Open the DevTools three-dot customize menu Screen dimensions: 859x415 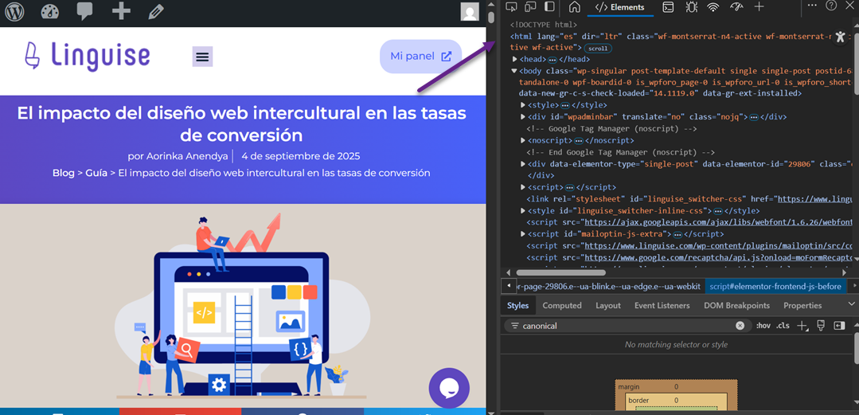[813, 5]
